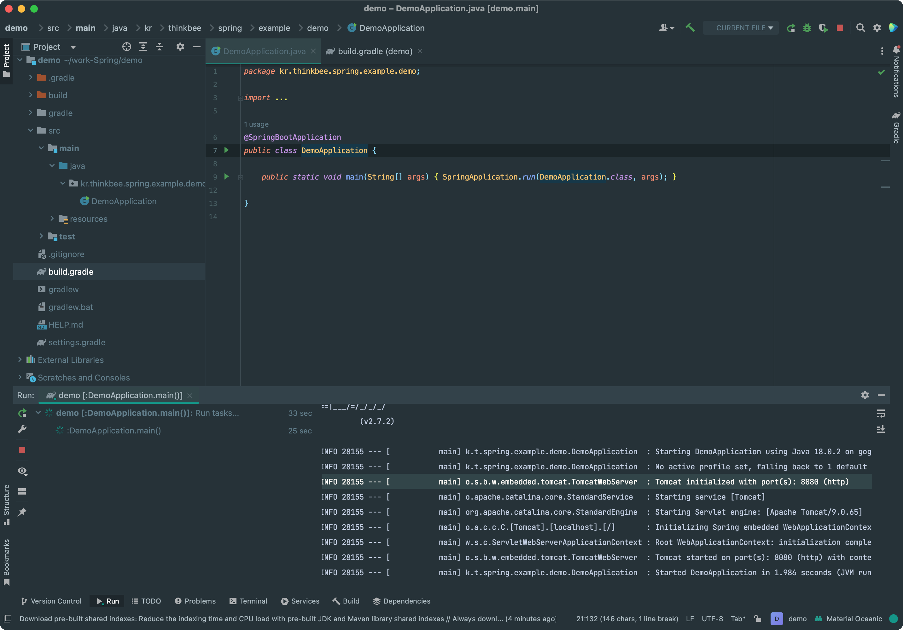Click run gutter arrow on line 9

(x=226, y=176)
